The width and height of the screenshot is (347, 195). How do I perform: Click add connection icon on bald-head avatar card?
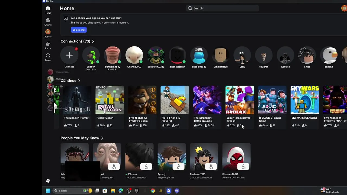point(114,167)
